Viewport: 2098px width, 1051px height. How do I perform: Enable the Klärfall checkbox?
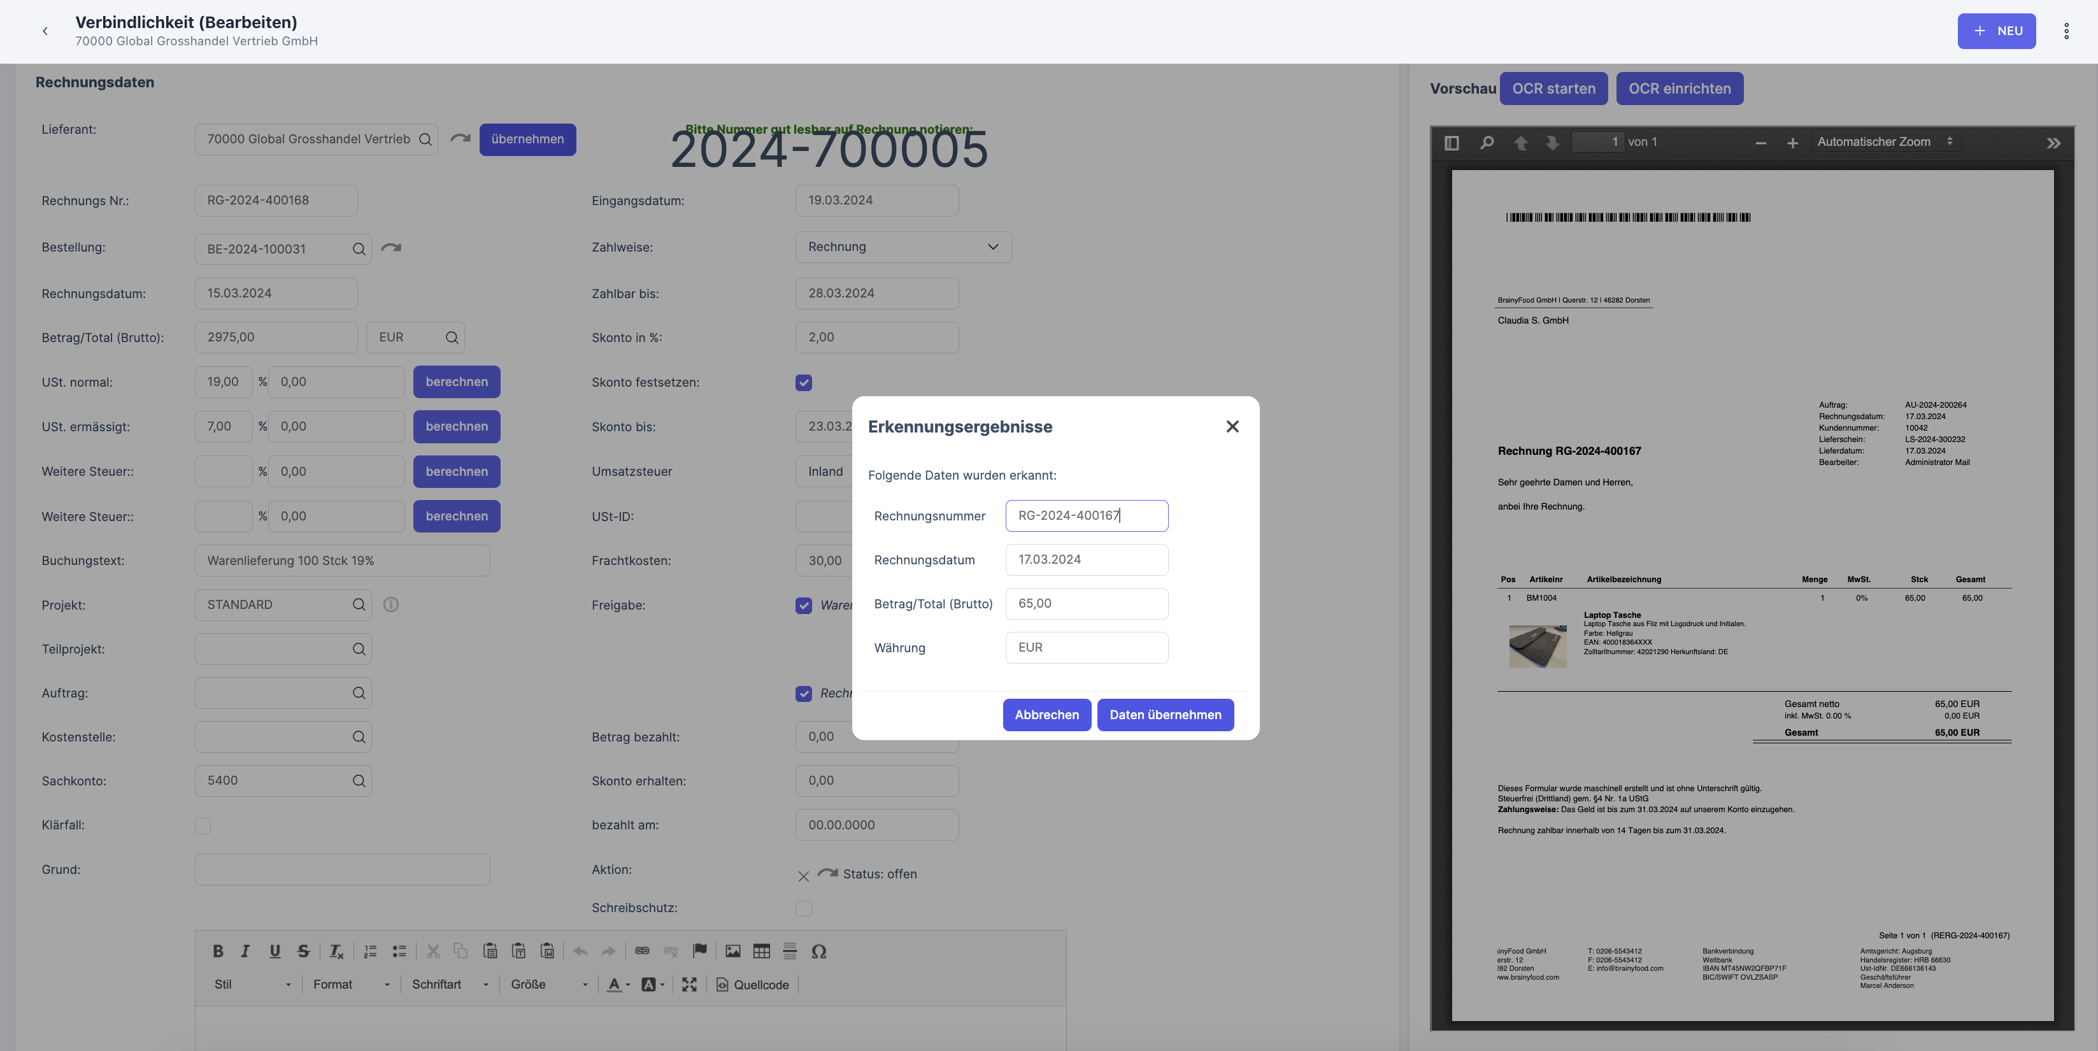click(203, 826)
